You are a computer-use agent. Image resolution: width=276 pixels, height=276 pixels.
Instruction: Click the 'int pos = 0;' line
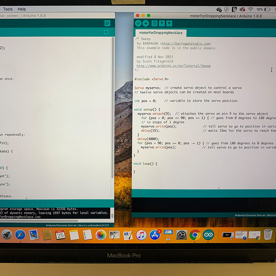tap(145, 101)
